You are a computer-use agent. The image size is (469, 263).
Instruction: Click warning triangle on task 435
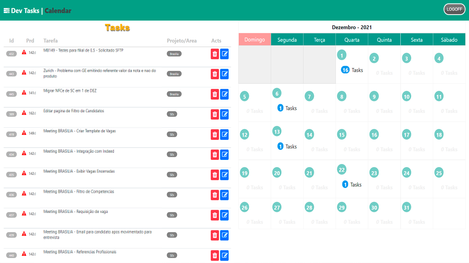[x=24, y=173]
